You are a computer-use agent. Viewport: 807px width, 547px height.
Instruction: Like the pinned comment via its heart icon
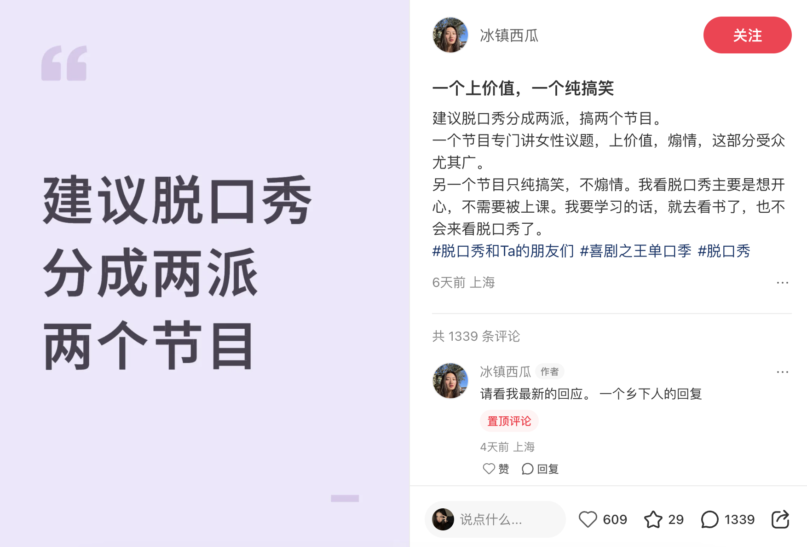pyautogui.click(x=489, y=469)
